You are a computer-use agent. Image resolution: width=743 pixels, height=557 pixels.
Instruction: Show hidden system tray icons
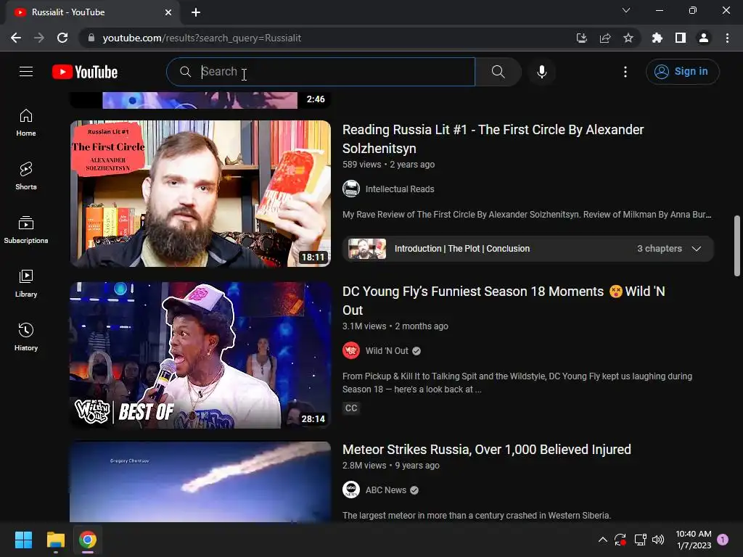pos(603,540)
